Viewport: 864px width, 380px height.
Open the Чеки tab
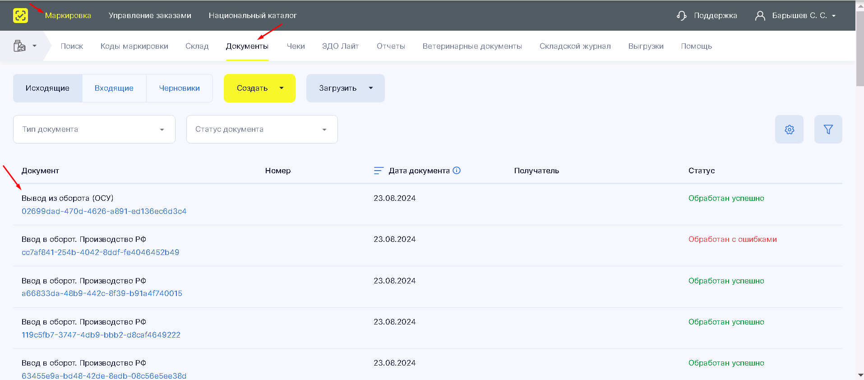(296, 46)
